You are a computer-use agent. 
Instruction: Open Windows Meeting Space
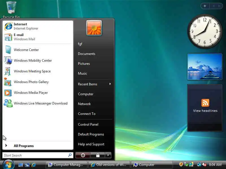pyautogui.click(x=38, y=71)
